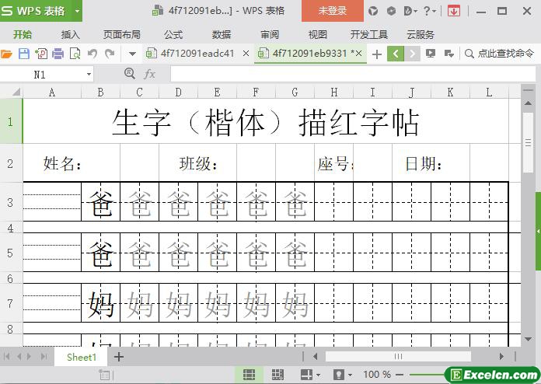Viewport: 541px width, 384px height.
Task: Click the window switch icon beside search
Action: (x=449, y=54)
